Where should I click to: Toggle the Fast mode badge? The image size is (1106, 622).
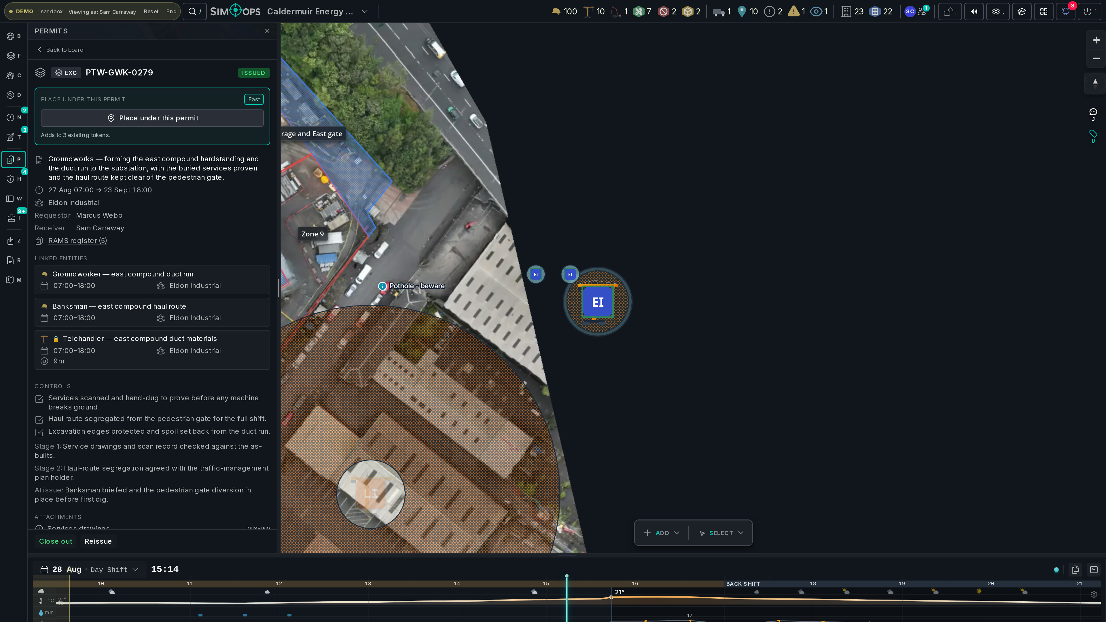(254, 99)
